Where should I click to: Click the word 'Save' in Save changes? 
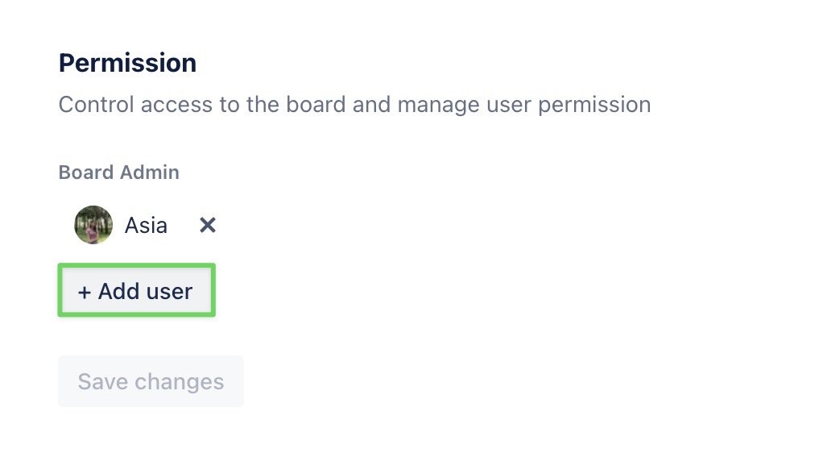pos(102,381)
